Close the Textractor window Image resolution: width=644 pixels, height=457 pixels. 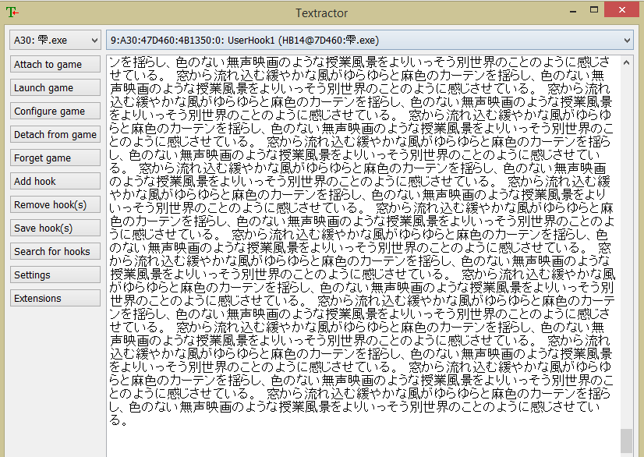point(622,10)
